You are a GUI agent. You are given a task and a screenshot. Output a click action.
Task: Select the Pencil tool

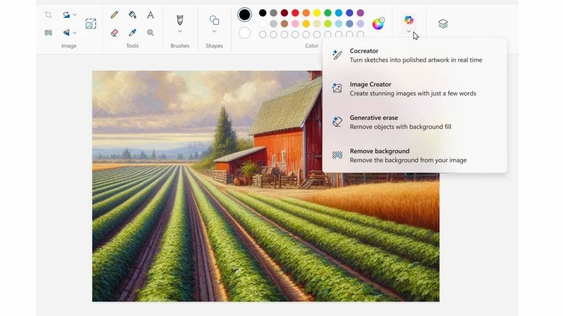(x=114, y=15)
